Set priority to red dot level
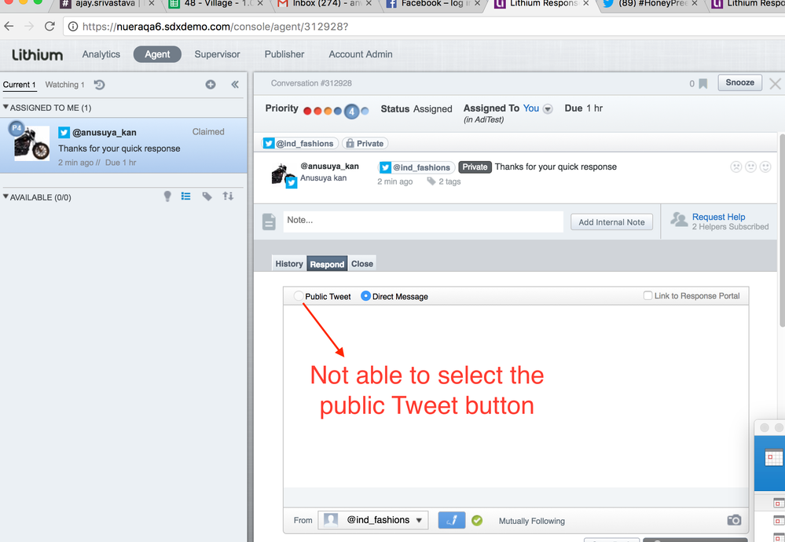 [307, 111]
